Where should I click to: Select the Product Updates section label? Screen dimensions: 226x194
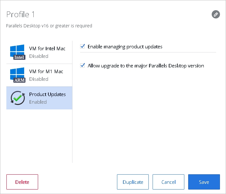tap(47, 94)
